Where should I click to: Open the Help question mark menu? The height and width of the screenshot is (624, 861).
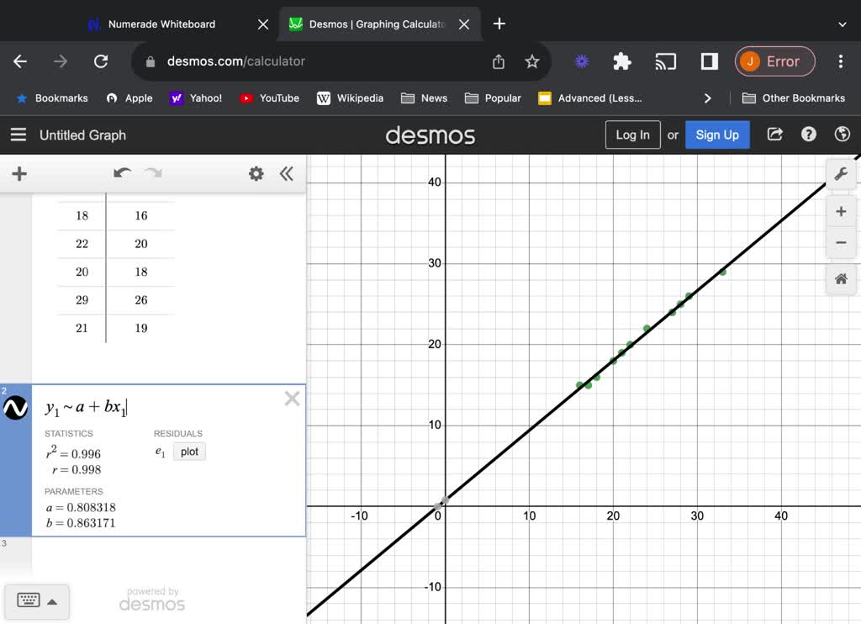[809, 135]
